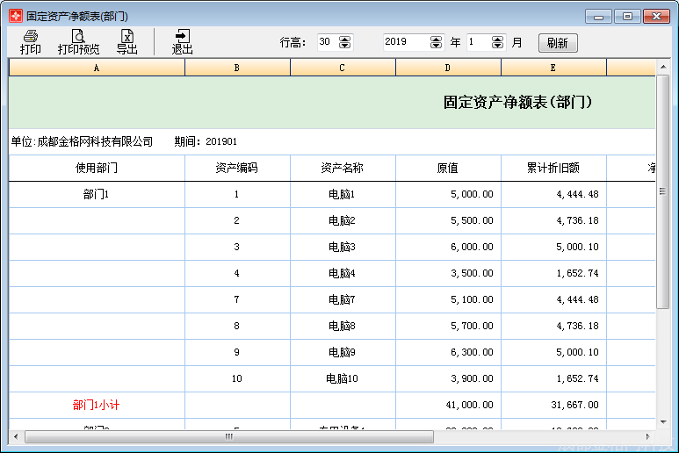
Task: Increase the year 2019 spinner
Action: [x=437, y=39]
